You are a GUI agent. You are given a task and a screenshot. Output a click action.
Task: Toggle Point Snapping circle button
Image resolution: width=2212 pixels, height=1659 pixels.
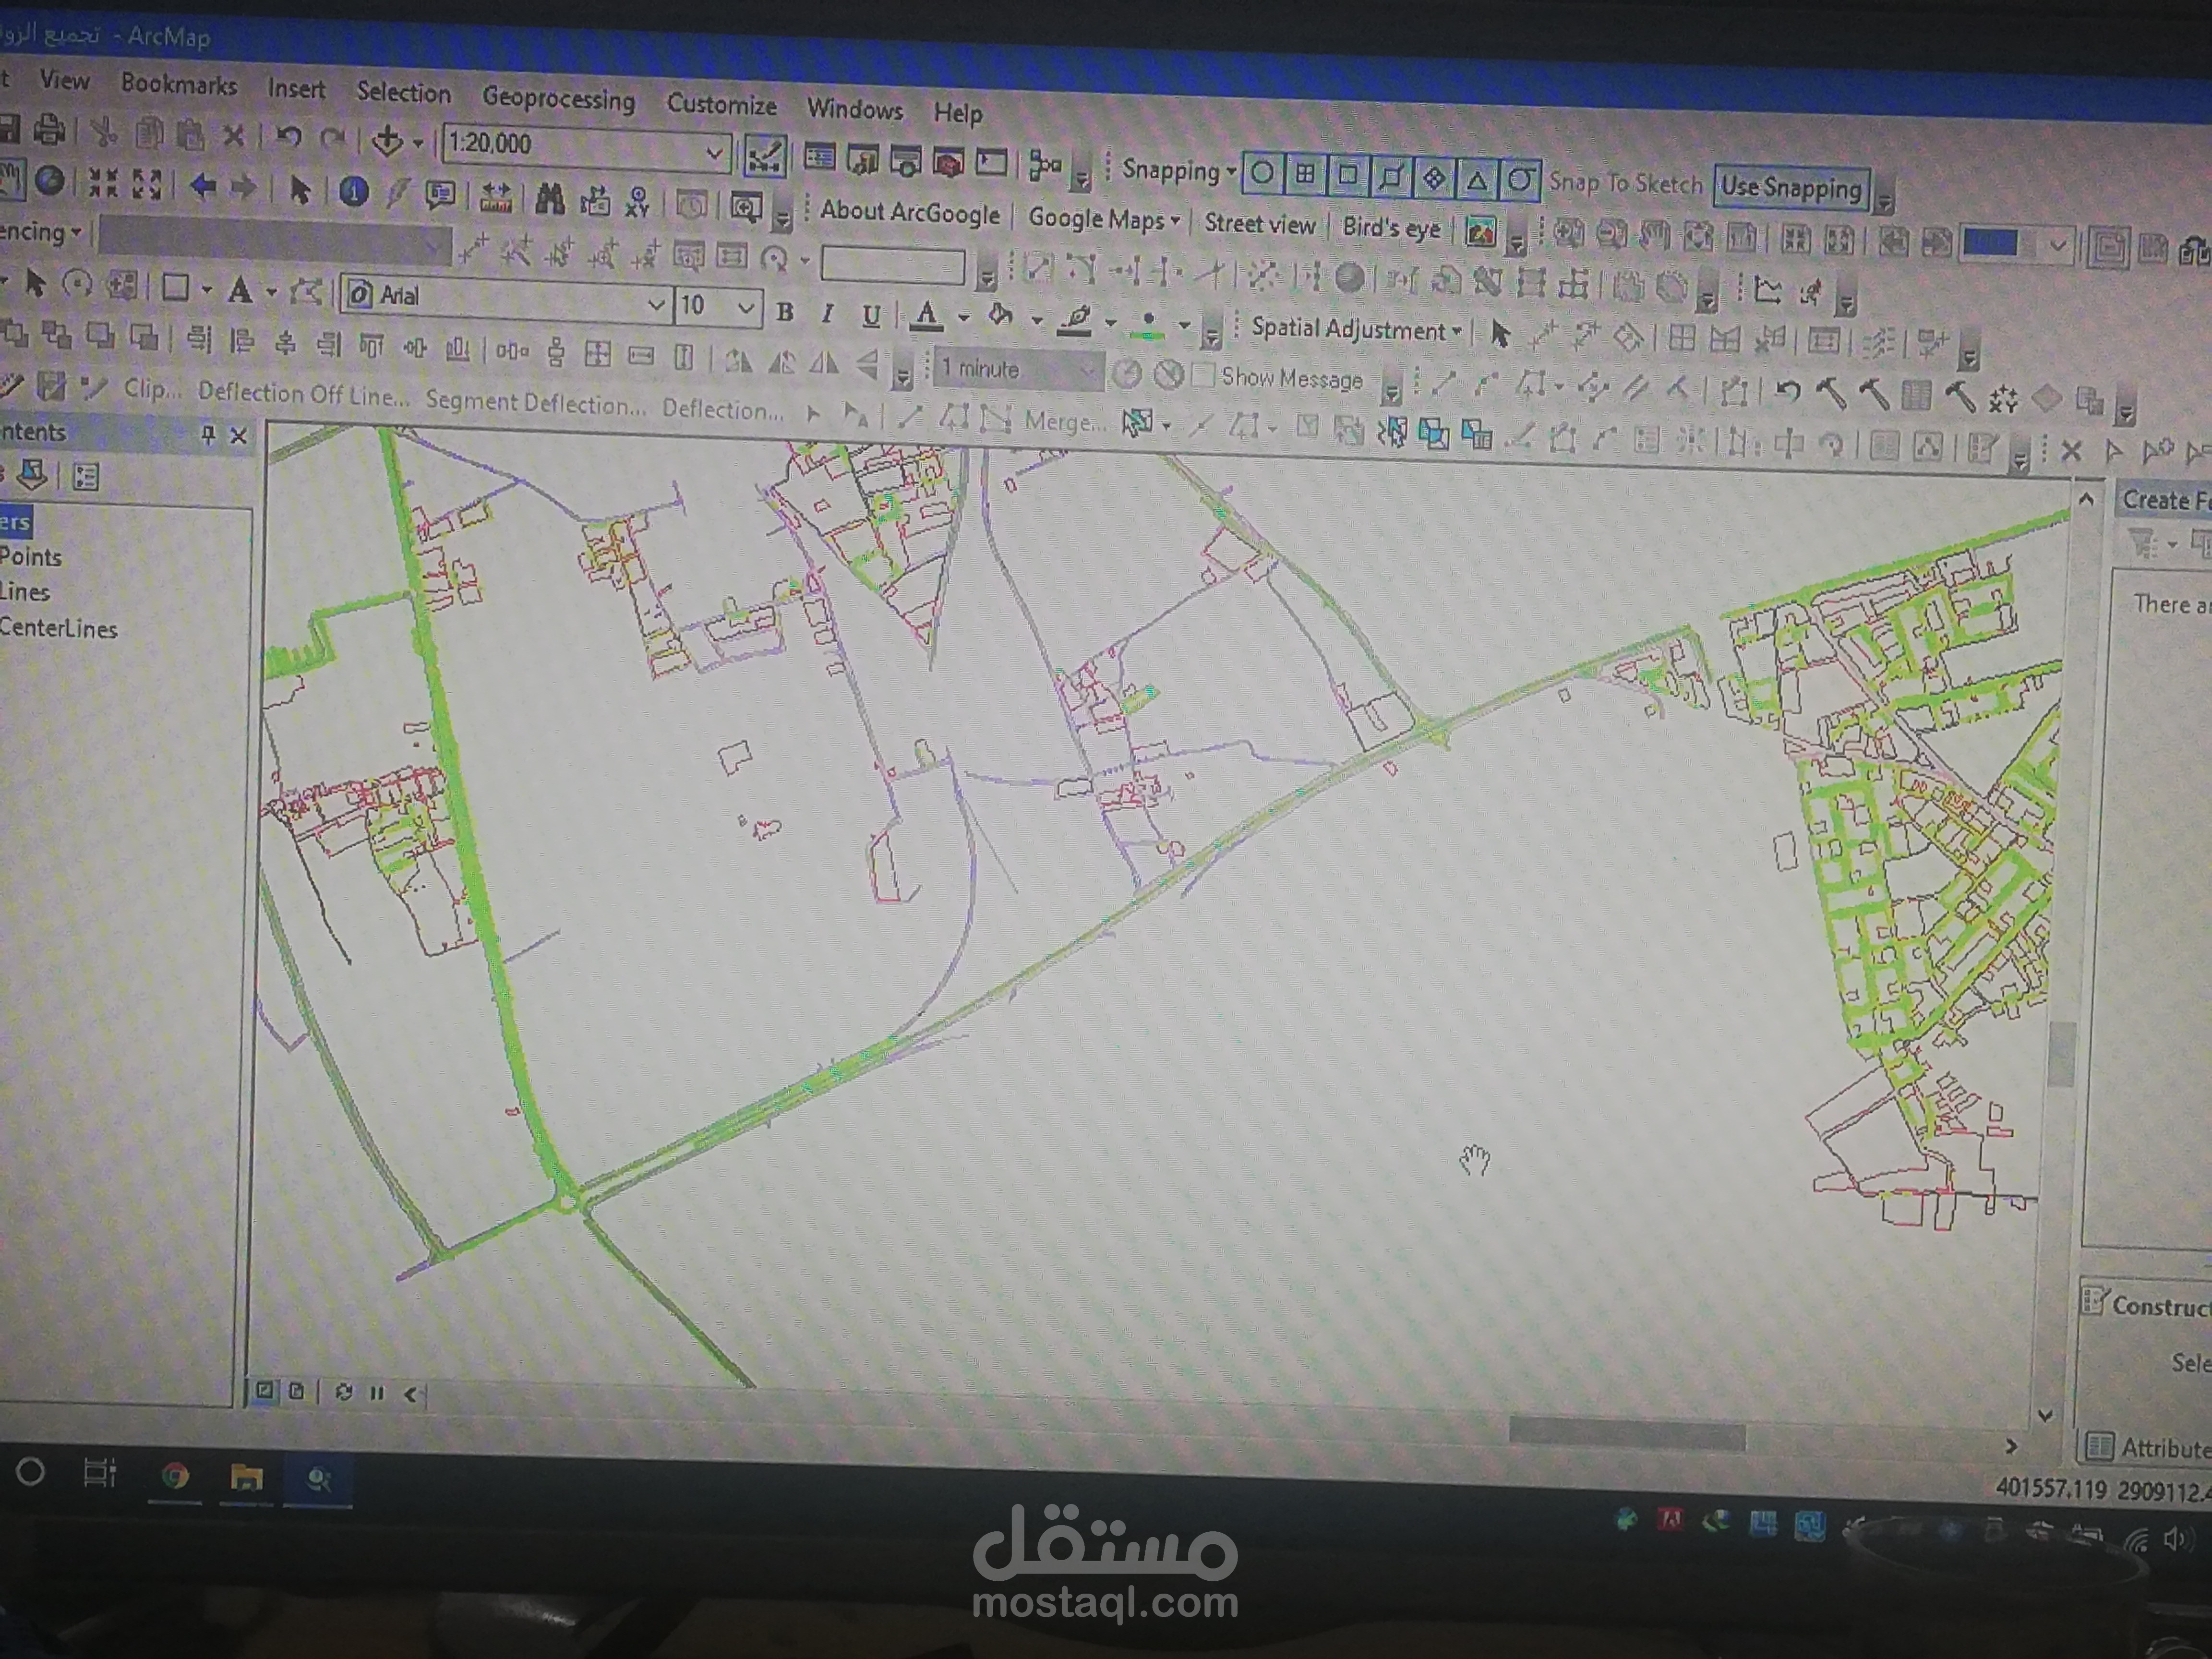[x=1263, y=173]
